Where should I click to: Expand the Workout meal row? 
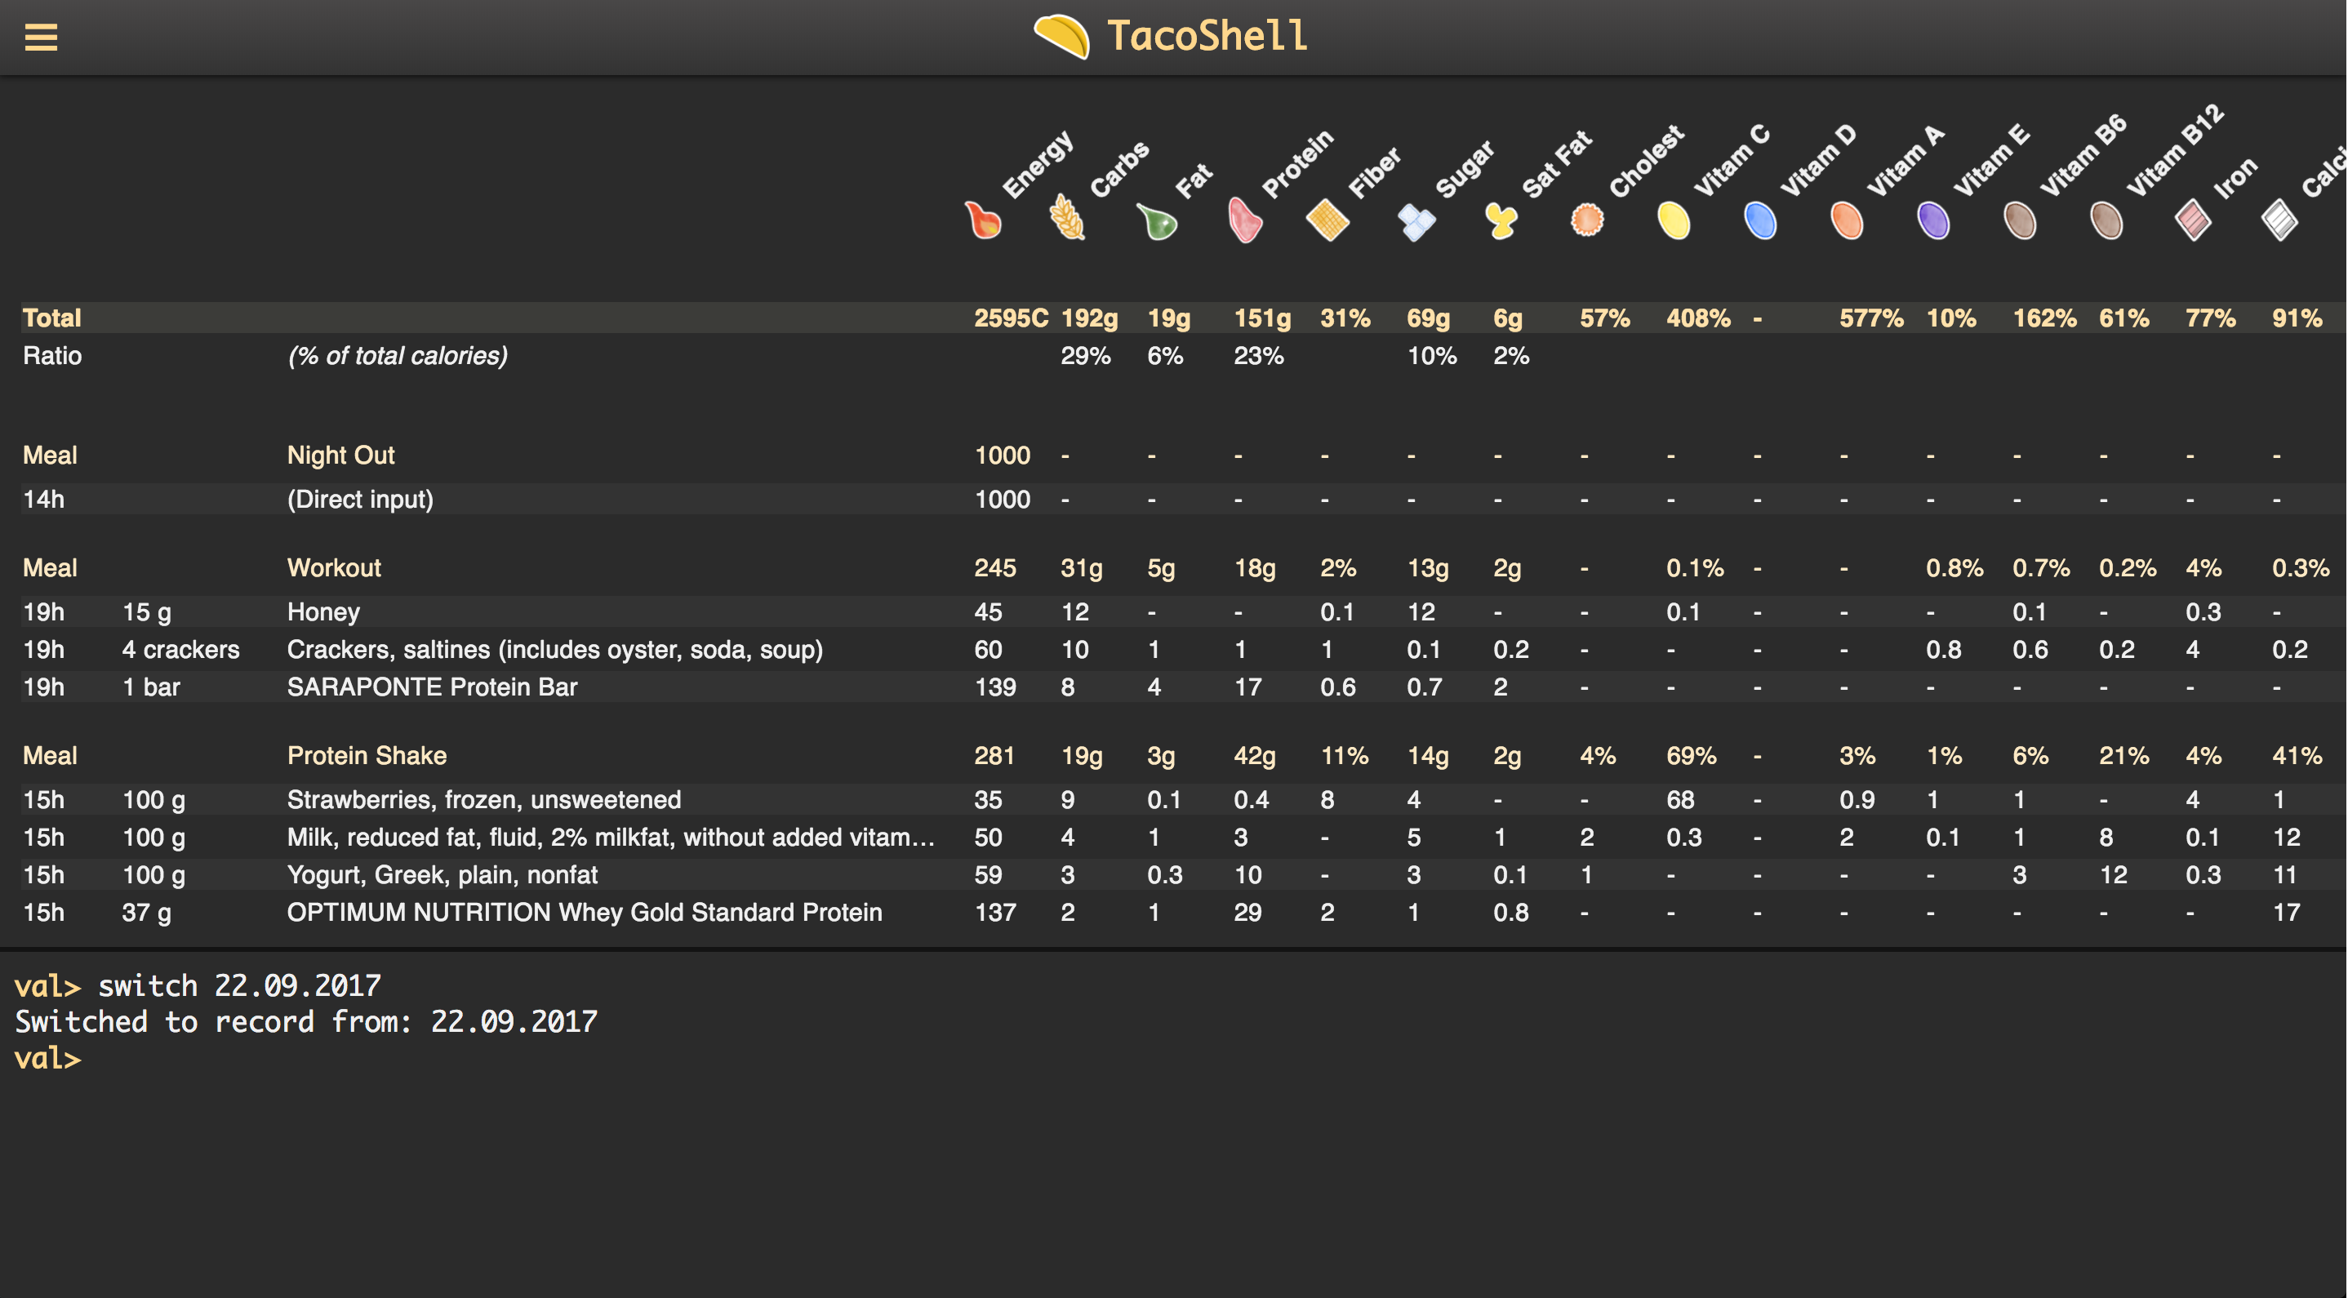pos(334,567)
